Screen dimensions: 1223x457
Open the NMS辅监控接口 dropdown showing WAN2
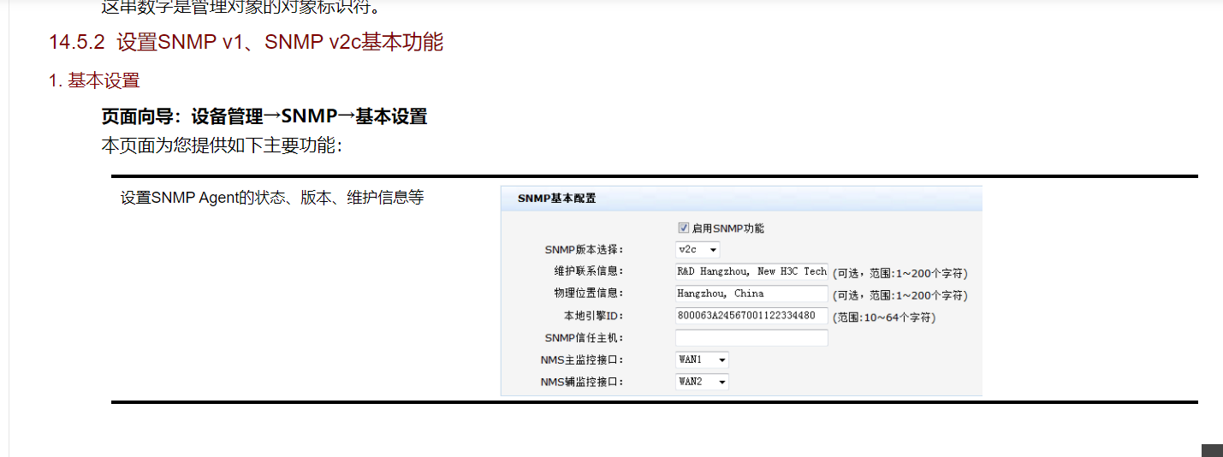702,382
